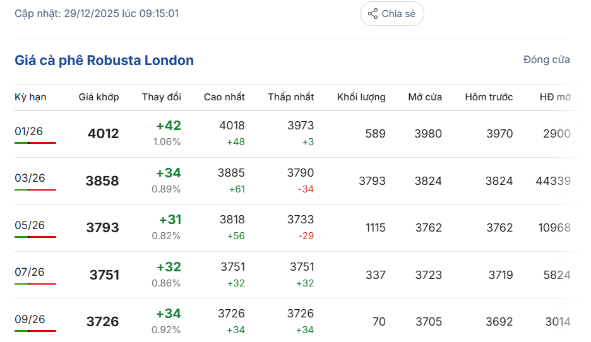
Task: Click the share icon beside Chia sẻ
Action: pyautogui.click(x=373, y=14)
